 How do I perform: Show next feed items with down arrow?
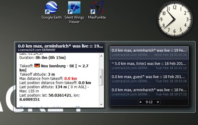click(158, 102)
